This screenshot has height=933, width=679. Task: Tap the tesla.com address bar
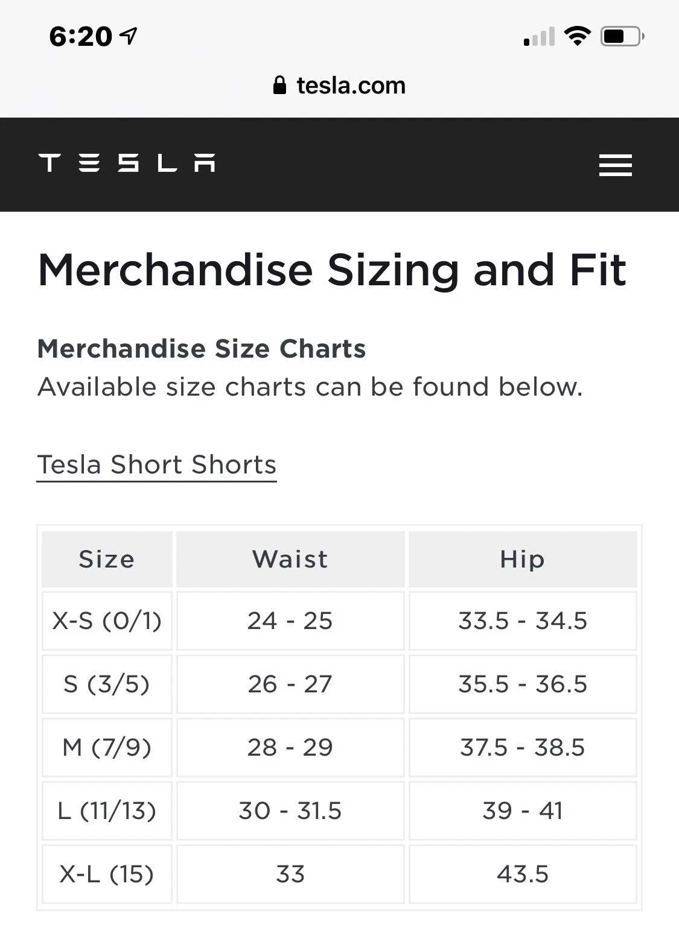tap(339, 86)
